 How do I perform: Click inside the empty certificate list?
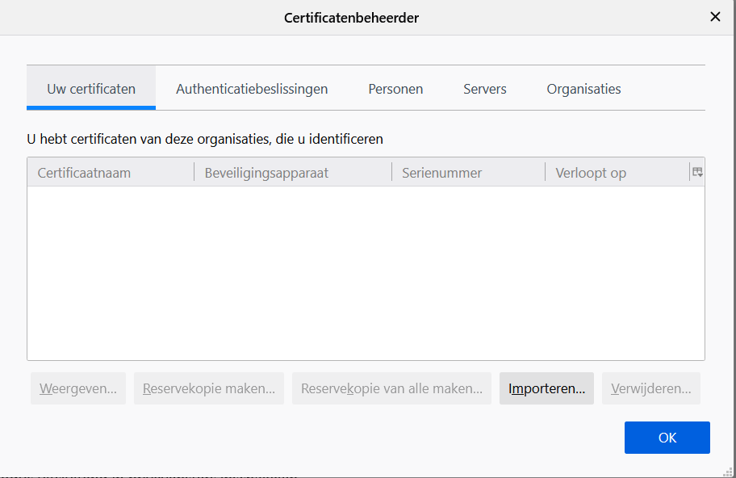[366, 273]
